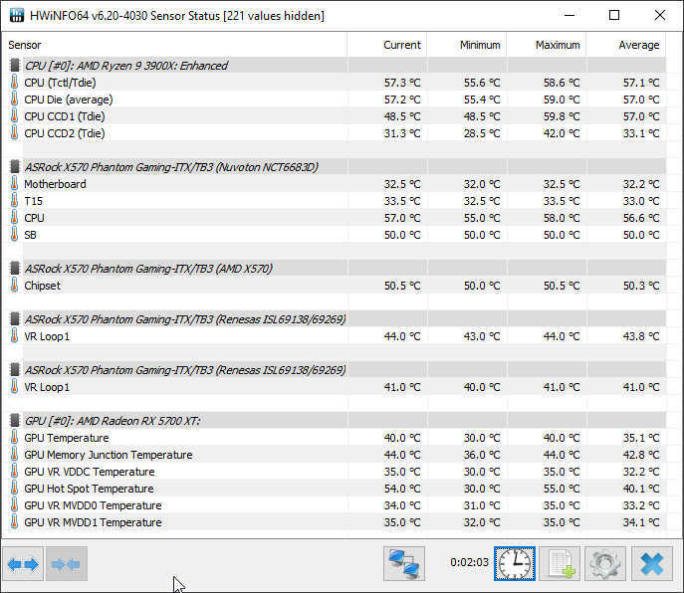Reset the elapsed time clock button
Screen dimensions: 684x593
pyautogui.click(x=515, y=564)
